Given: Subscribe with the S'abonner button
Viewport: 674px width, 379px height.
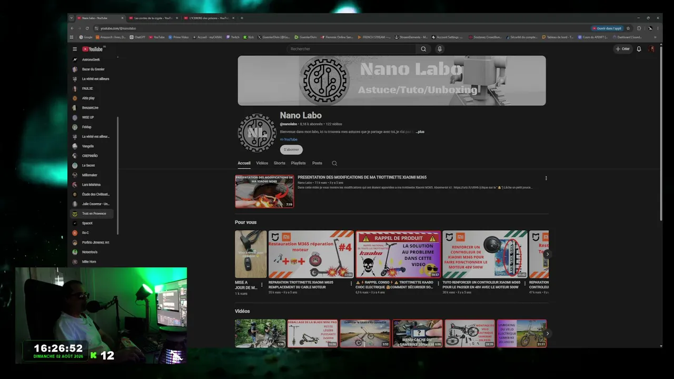Looking at the screenshot, I should coord(291,149).
